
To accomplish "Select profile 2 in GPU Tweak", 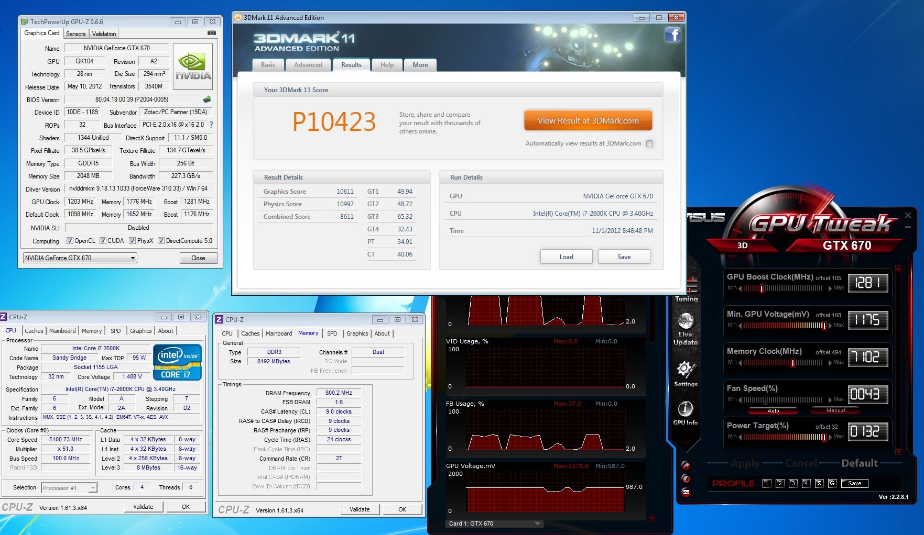I will click(780, 483).
